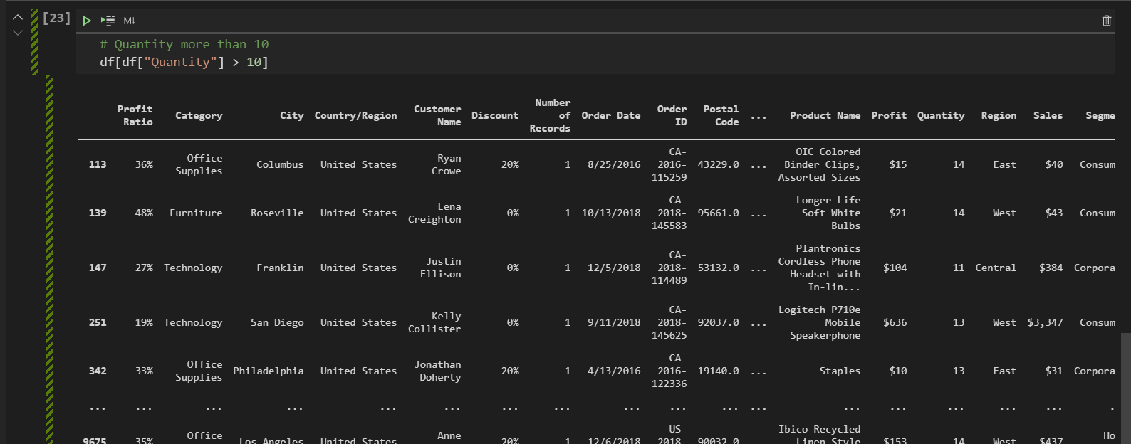The image size is (1131, 444).
Task: Click the 'Sales' column header
Action: [1048, 115]
